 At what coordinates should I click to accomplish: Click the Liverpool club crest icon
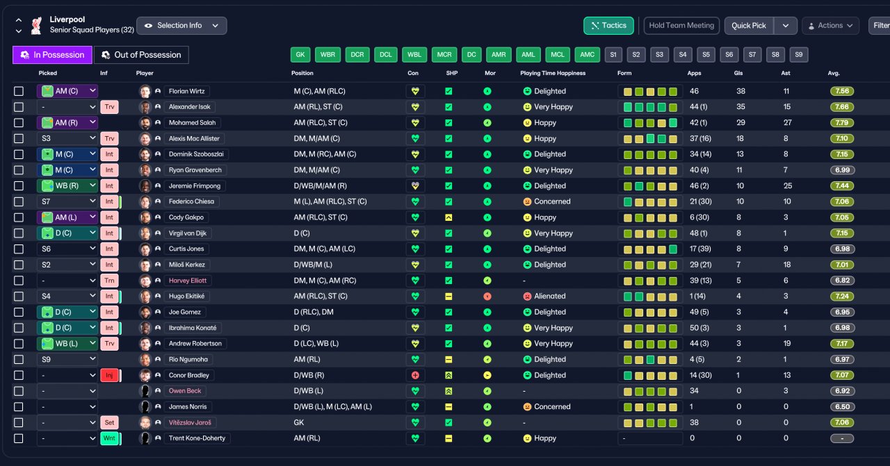tap(36, 26)
